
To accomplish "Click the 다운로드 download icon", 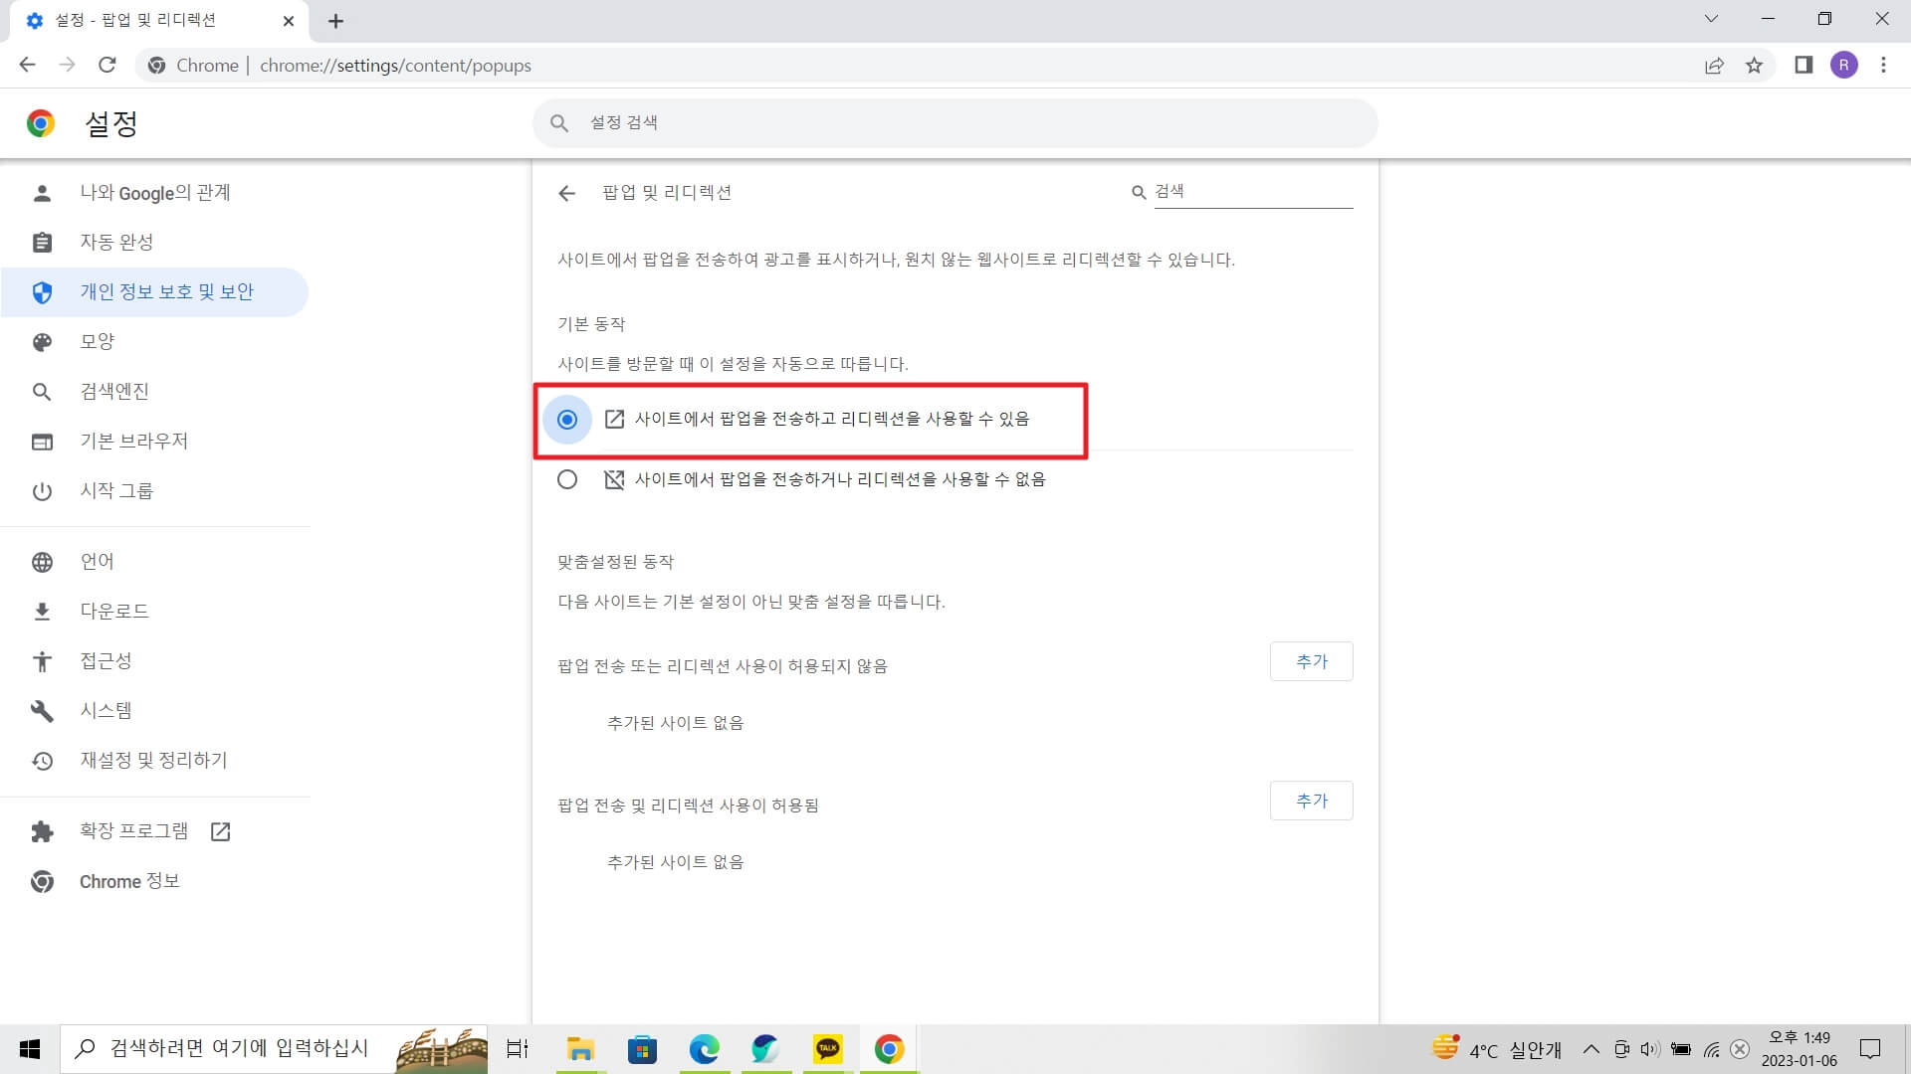I will [42, 611].
